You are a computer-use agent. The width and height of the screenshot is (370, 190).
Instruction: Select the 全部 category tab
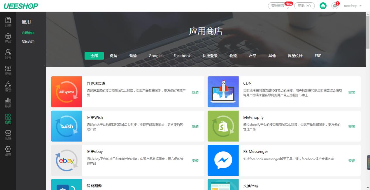point(94,56)
